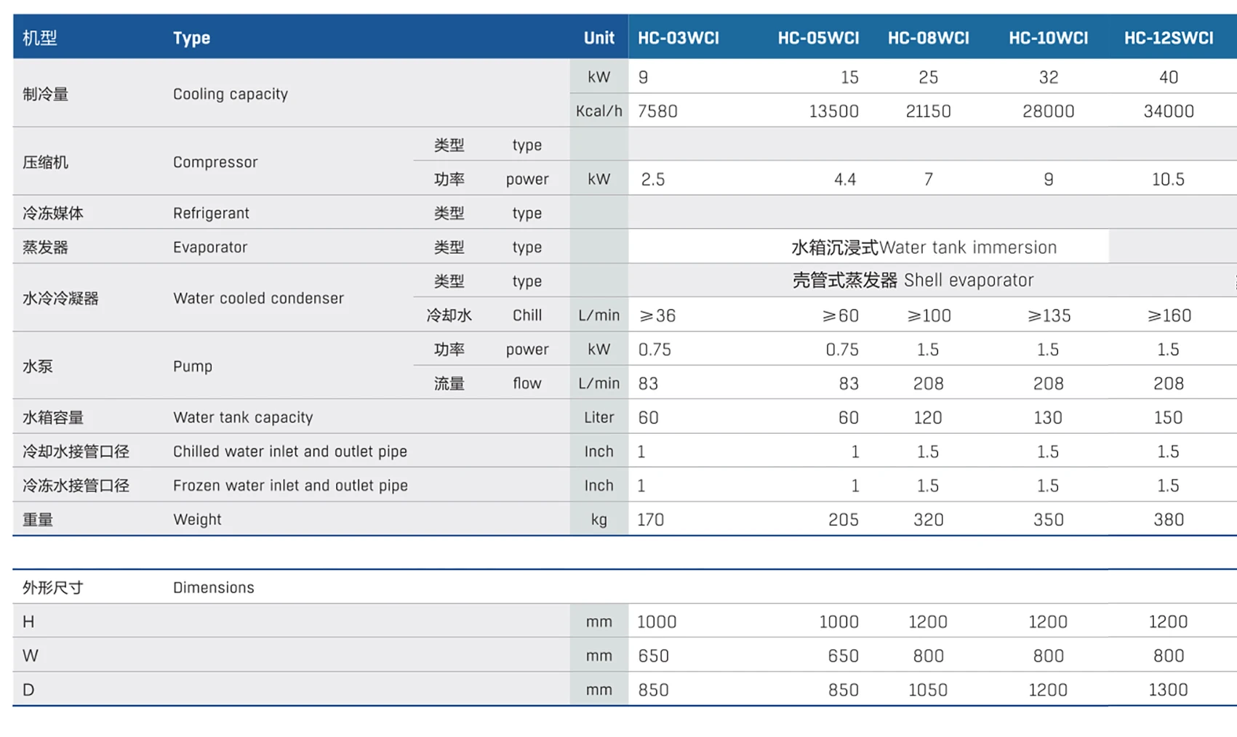Select the Liter unit cell
1237x737 pixels.
click(599, 418)
